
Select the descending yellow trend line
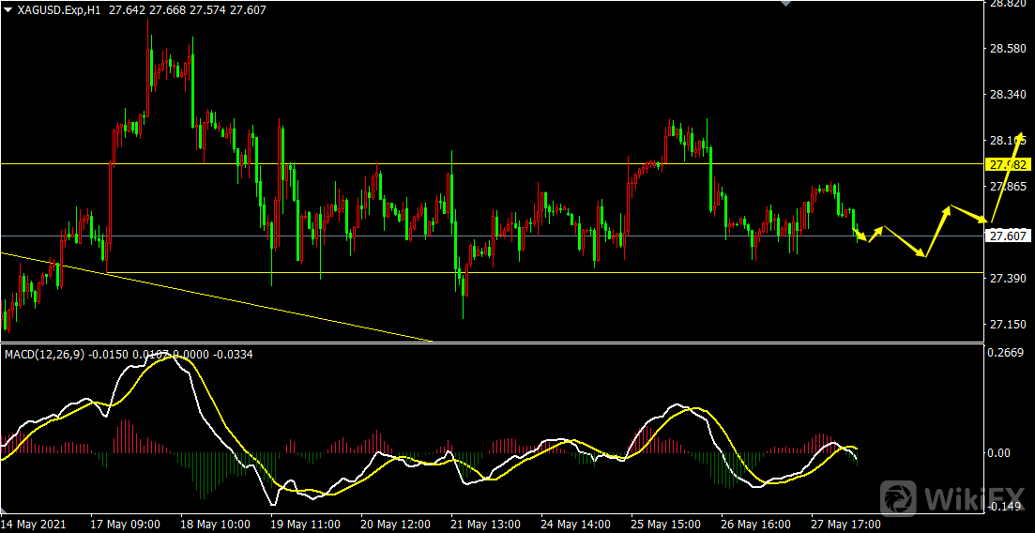[x=216, y=296]
